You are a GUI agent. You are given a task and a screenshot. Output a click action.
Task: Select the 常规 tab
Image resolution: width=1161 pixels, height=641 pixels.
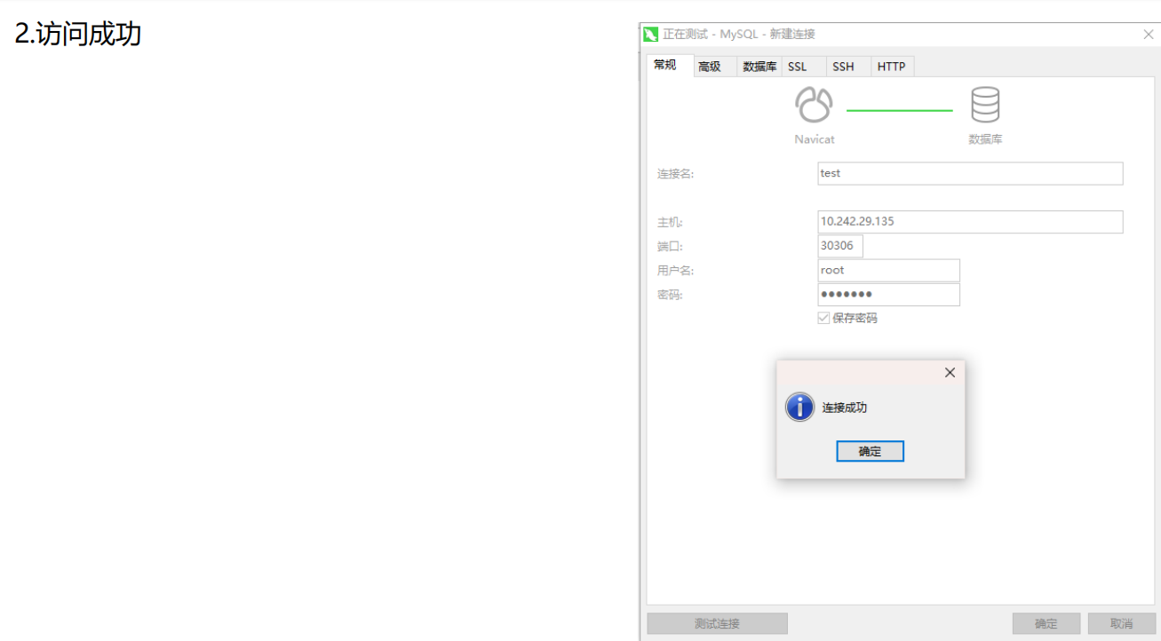667,64
